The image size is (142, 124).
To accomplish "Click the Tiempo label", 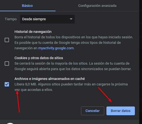I will [11, 19].
